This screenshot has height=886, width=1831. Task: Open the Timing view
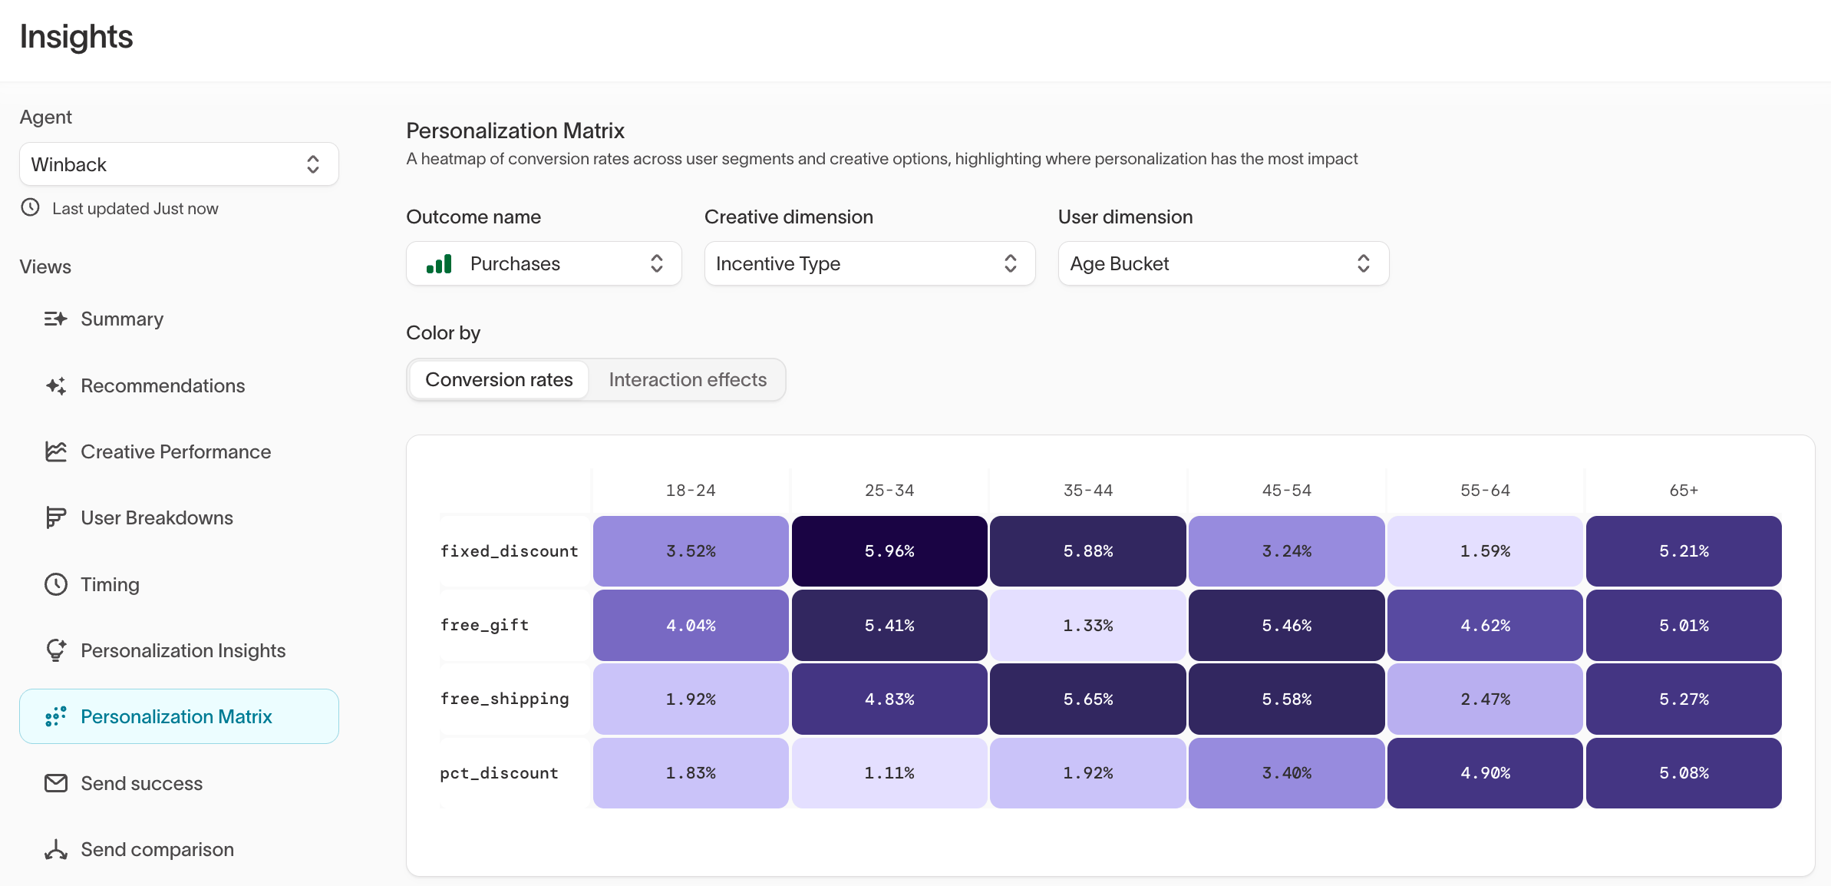[179, 584]
